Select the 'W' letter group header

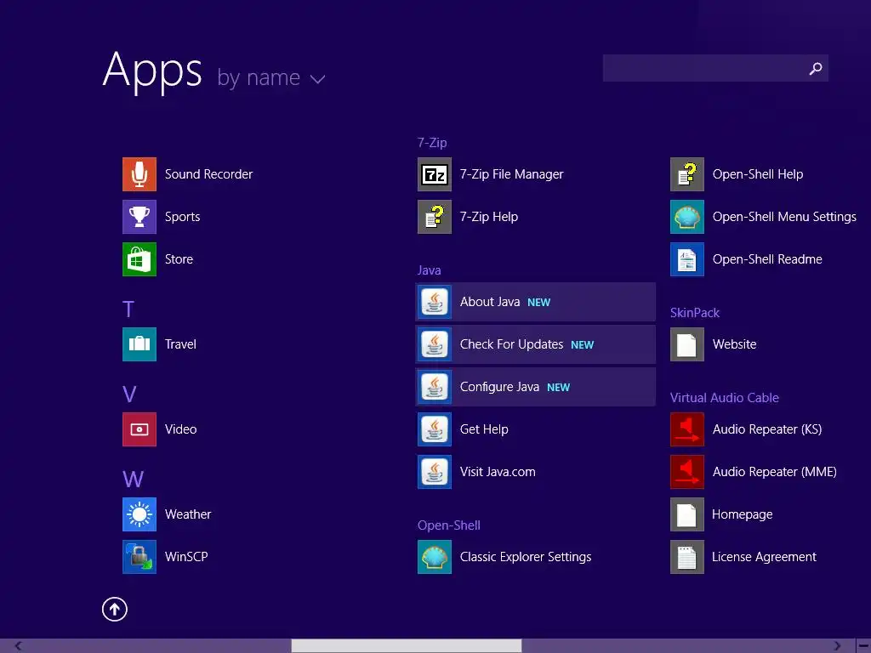point(134,480)
